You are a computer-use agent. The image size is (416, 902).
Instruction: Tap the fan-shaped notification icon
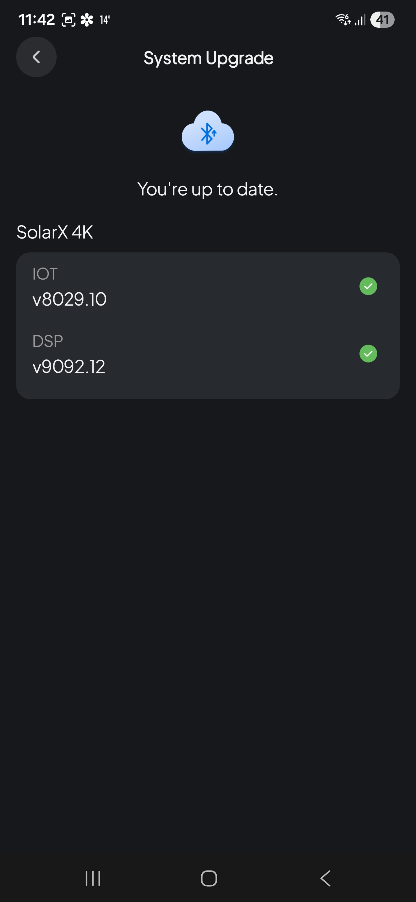pyautogui.click(x=87, y=20)
